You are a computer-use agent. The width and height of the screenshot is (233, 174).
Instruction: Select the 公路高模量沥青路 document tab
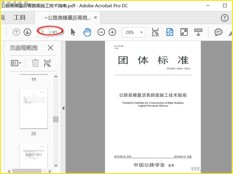pyautogui.click(x=68, y=18)
